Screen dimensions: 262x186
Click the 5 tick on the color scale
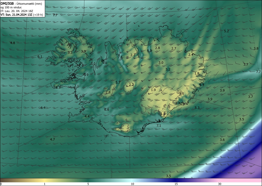pyautogui.click(x=88, y=184)
